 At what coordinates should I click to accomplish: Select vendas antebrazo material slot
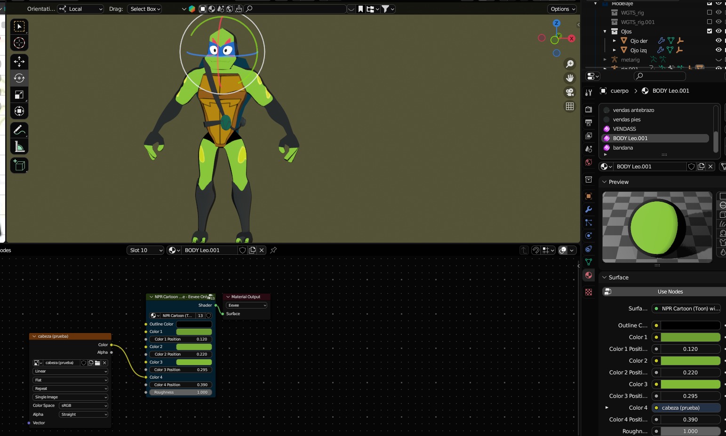(655, 110)
